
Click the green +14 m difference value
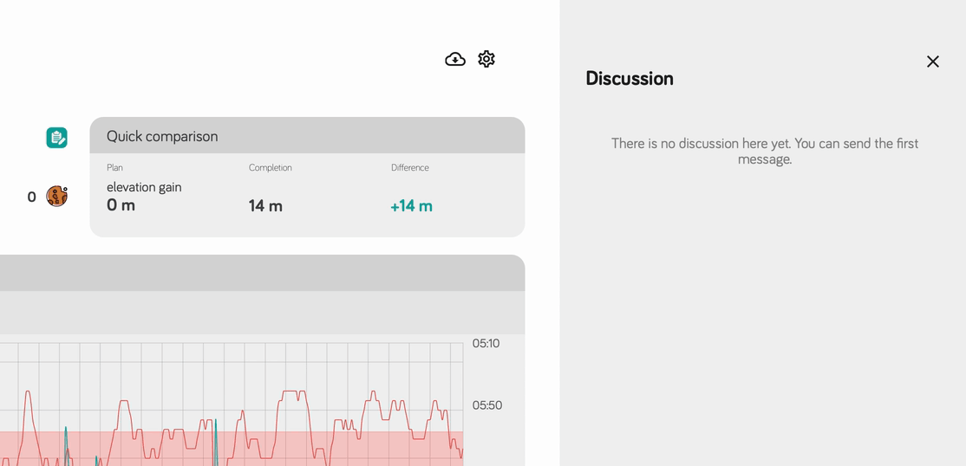coord(411,206)
